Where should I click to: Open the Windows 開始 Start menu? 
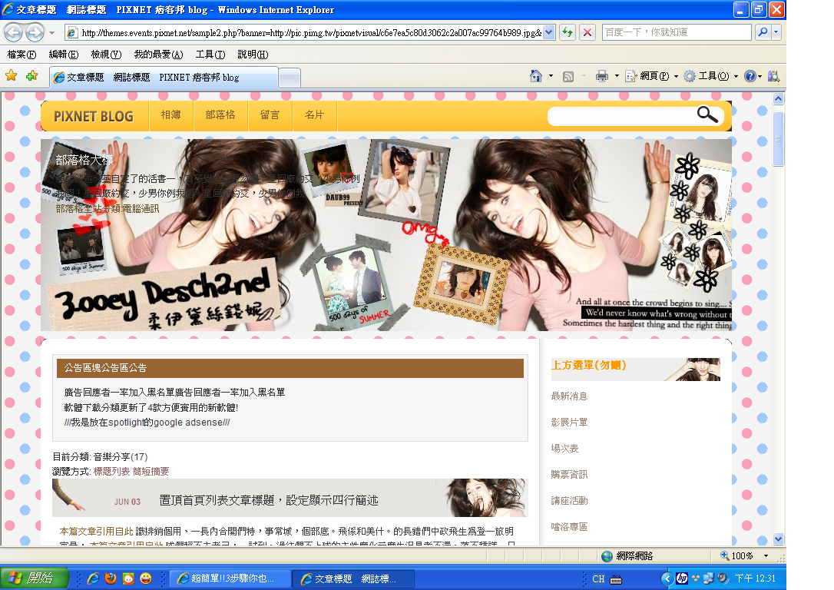[35, 578]
